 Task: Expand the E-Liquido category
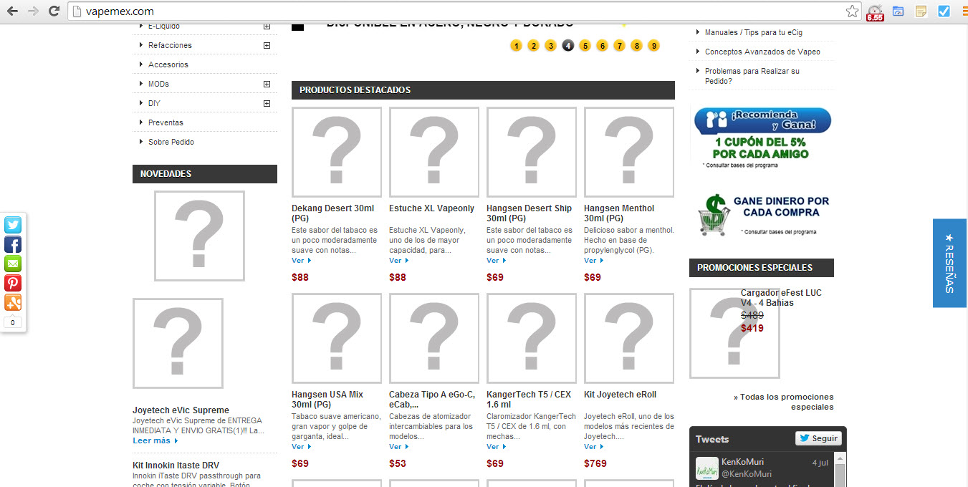[x=267, y=26]
